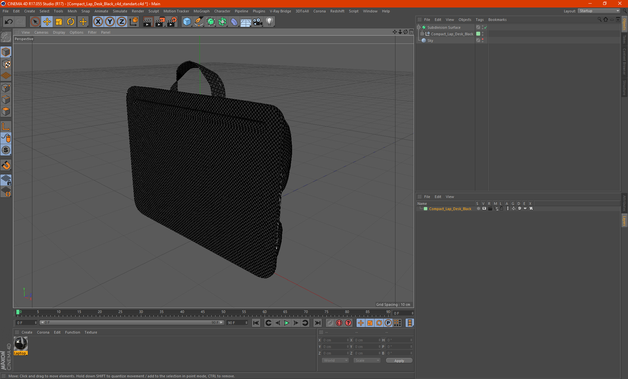
Task: Add a Cube primitive object
Action: tap(187, 22)
